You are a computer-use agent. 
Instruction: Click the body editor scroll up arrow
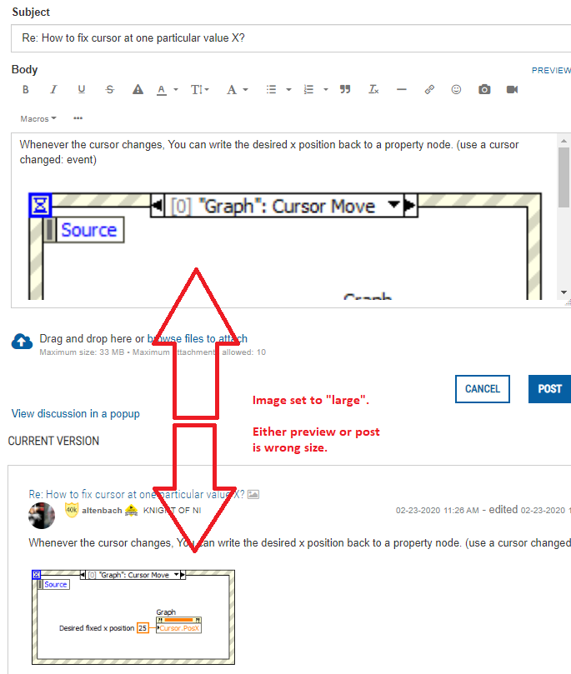(x=563, y=141)
